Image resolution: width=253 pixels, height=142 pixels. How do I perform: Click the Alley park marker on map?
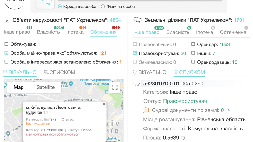pos(71,84)
